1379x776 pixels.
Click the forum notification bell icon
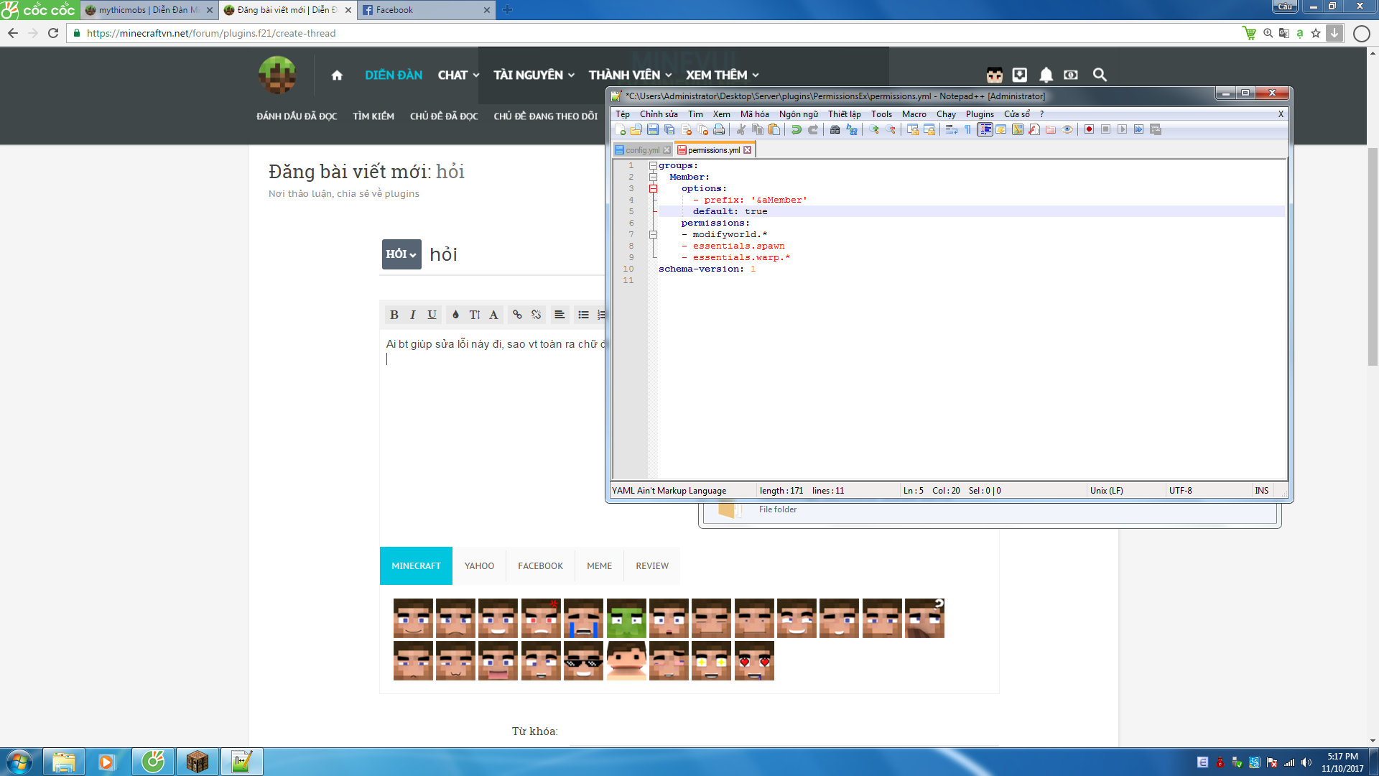coord(1046,75)
